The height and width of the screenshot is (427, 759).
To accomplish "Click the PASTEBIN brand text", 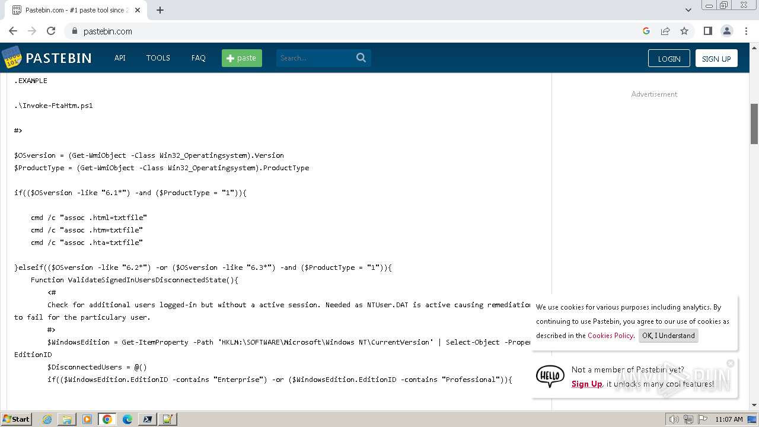I will 59,58.
